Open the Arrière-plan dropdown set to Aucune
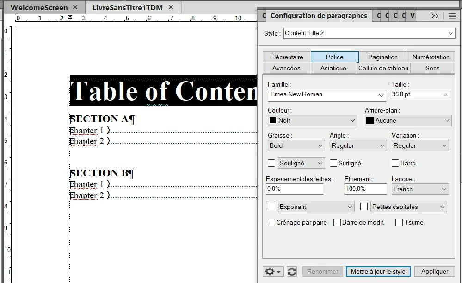The height and width of the screenshot is (283, 462). [x=408, y=121]
